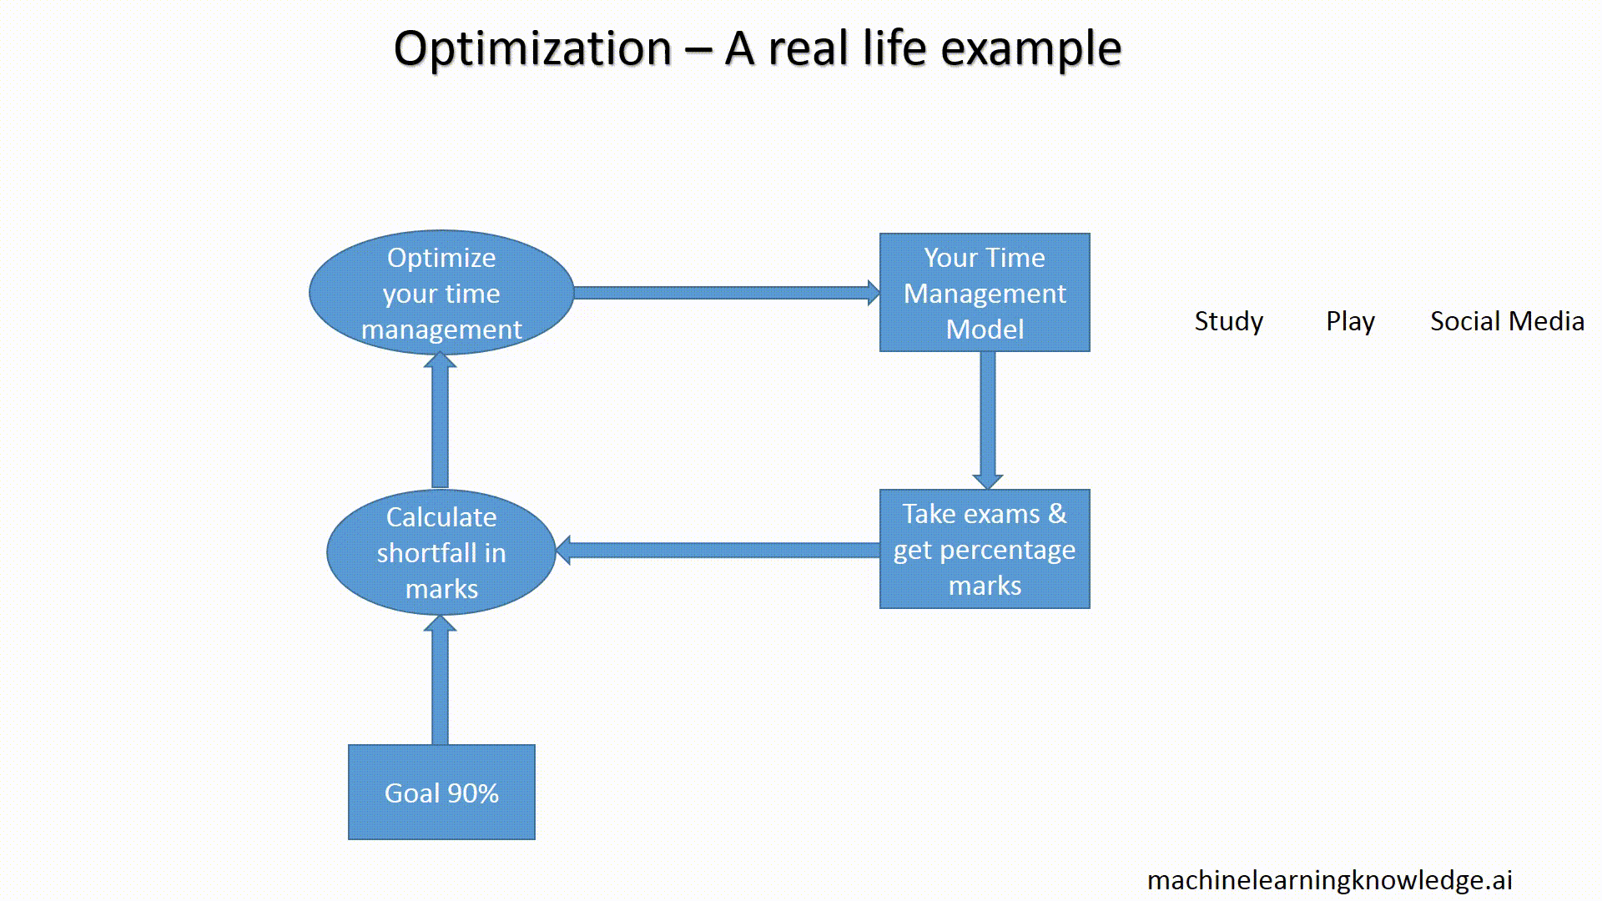
Task: Click the 'Take exams & get percentage marks' box
Action: (x=985, y=549)
